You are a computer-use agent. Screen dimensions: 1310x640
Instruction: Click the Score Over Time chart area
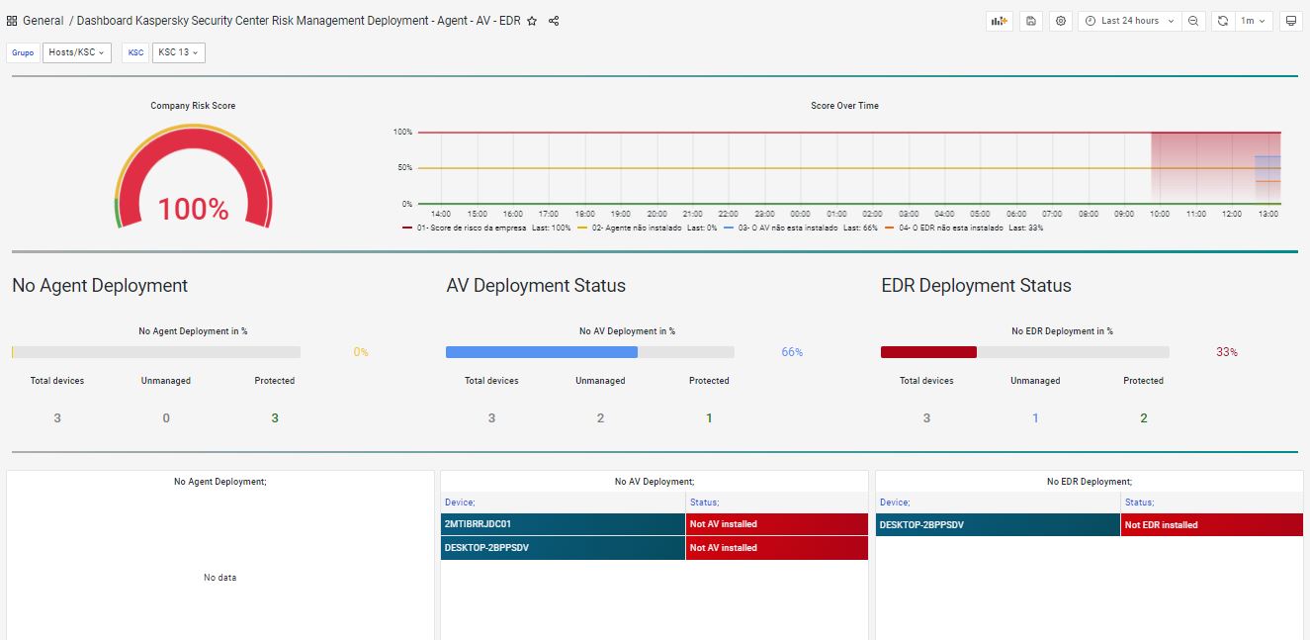(x=848, y=168)
